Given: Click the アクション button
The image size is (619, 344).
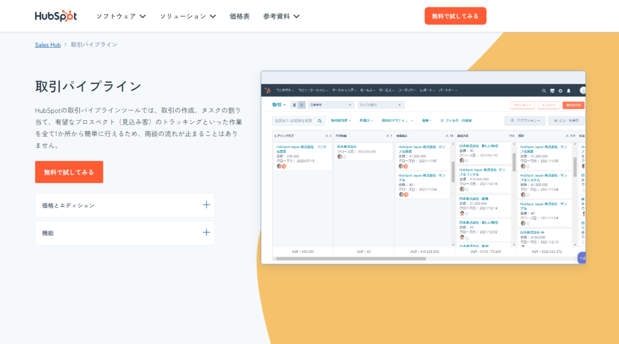Looking at the screenshot, I should click(522, 105).
